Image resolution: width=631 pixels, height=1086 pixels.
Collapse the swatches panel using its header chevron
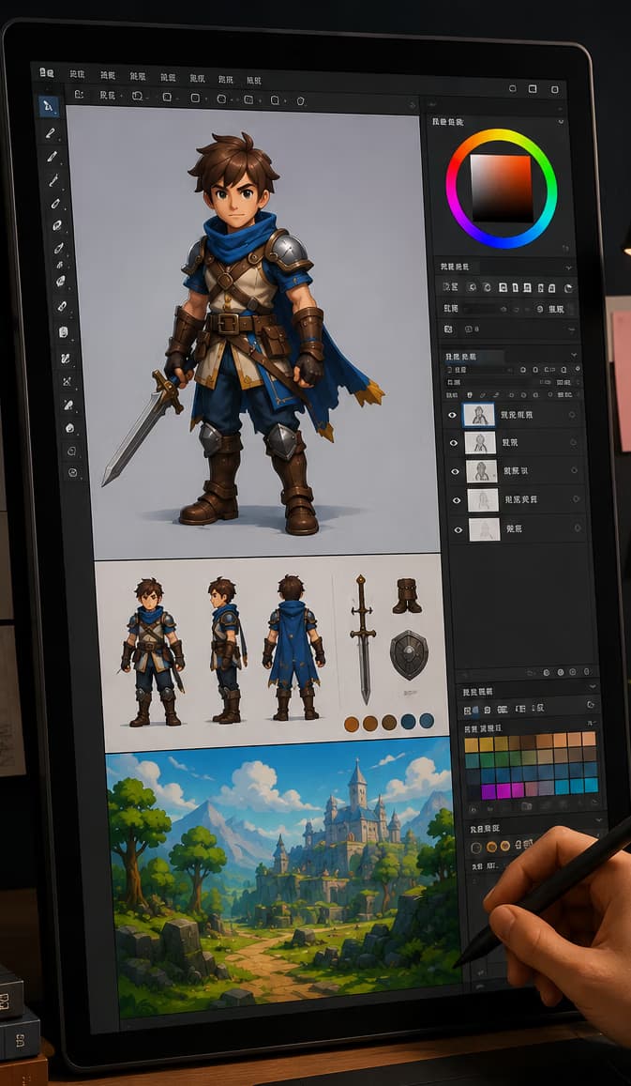(592, 686)
